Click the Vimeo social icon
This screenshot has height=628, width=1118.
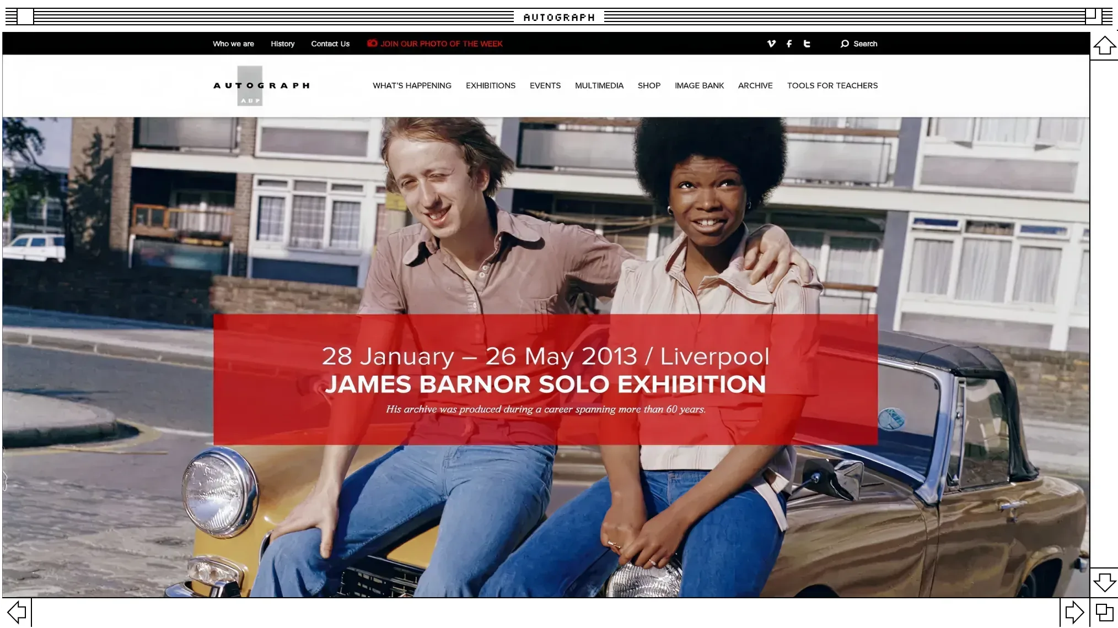[771, 44]
